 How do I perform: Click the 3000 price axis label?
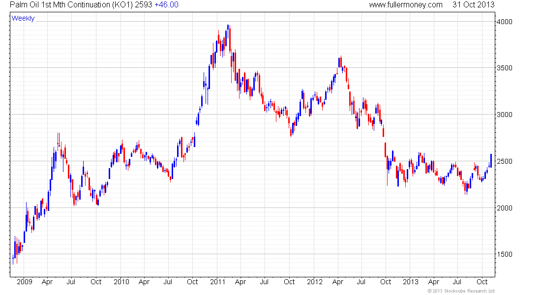(x=505, y=115)
